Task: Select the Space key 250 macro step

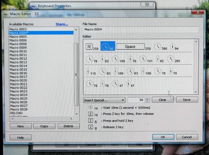Action: click(x=133, y=47)
